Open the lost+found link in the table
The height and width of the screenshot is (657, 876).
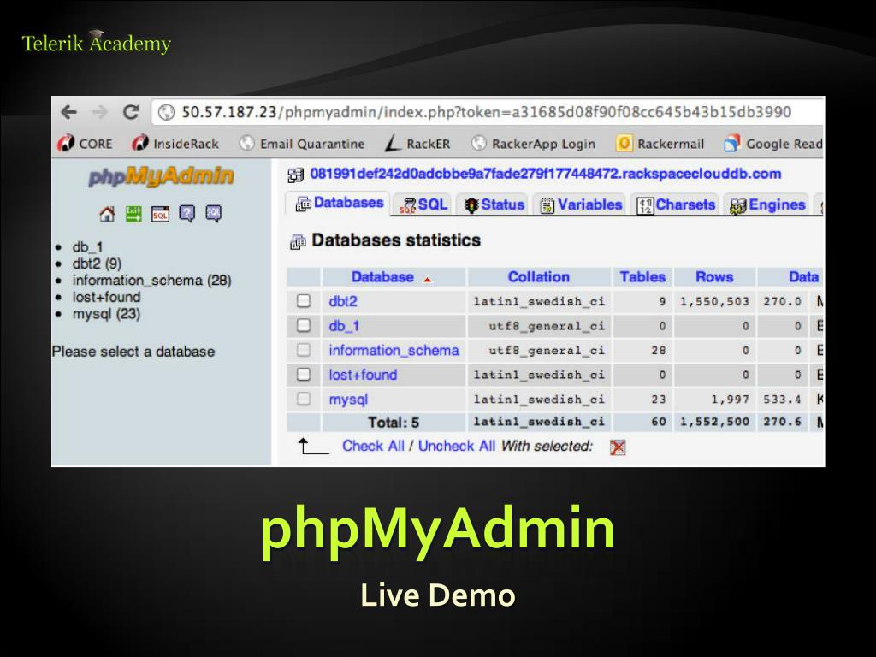(363, 375)
